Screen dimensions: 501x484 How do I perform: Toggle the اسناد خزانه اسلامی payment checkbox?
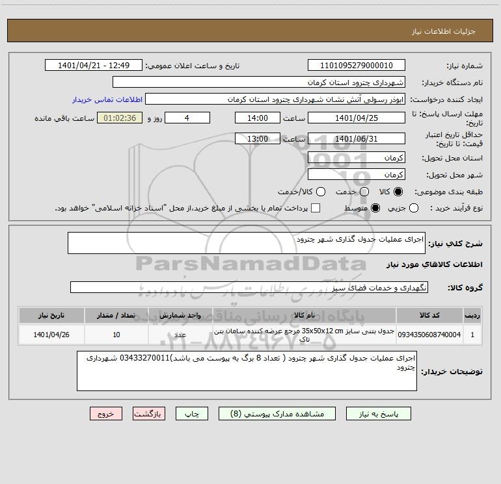tap(316, 208)
